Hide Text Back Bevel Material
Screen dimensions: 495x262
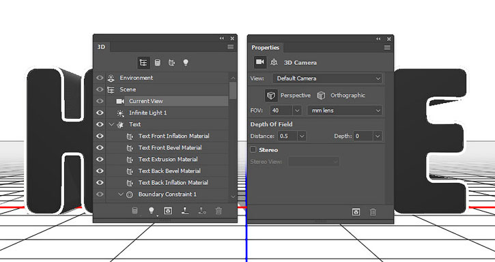(x=100, y=171)
